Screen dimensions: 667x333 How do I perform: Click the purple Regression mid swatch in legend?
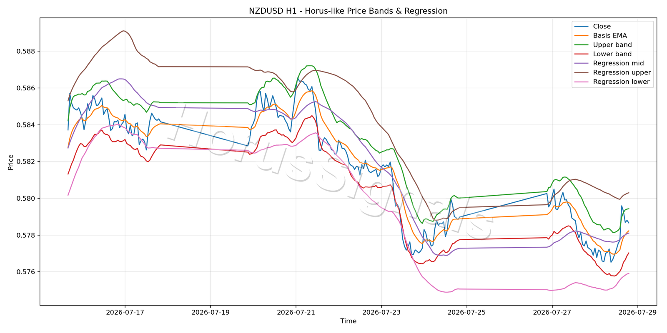tap(581, 63)
